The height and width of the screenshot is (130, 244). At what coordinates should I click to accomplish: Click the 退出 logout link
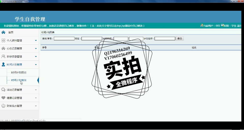tap(239, 26)
